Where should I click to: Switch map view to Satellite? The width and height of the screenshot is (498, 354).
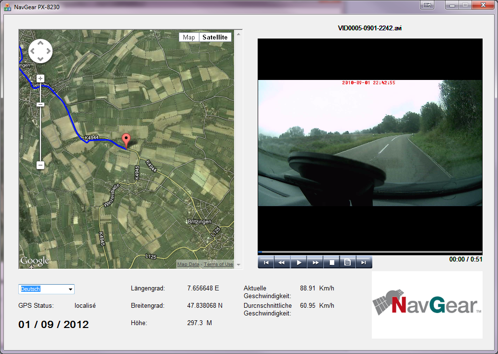coord(215,38)
